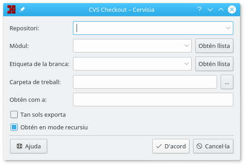
Task: Expand Etiqueta de la branca dropdown arrow
Action: [187, 64]
